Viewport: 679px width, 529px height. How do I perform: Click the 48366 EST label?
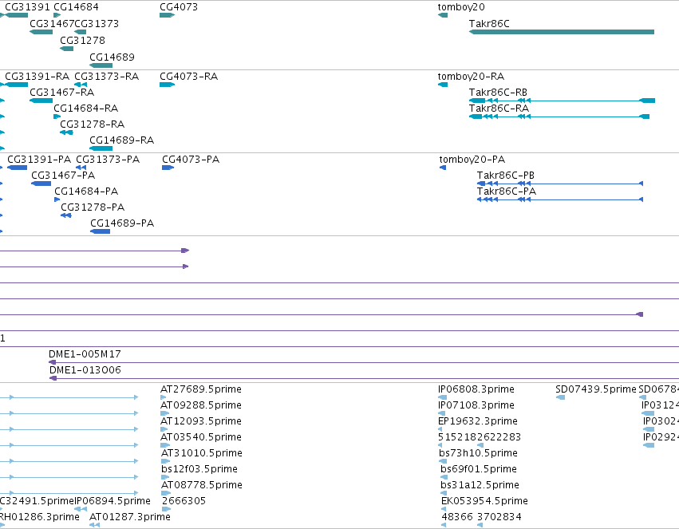[x=457, y=517]
